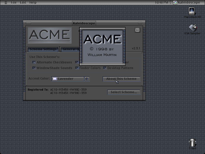Toggle the checkbox right of Alternate Checkboxes label
This screenshot has width=205, height=154.
(x=77, y=62)
